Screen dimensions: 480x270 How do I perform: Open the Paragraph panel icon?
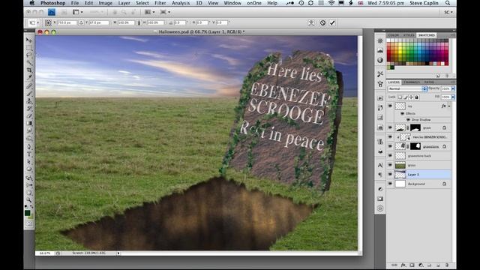[380, 175]
